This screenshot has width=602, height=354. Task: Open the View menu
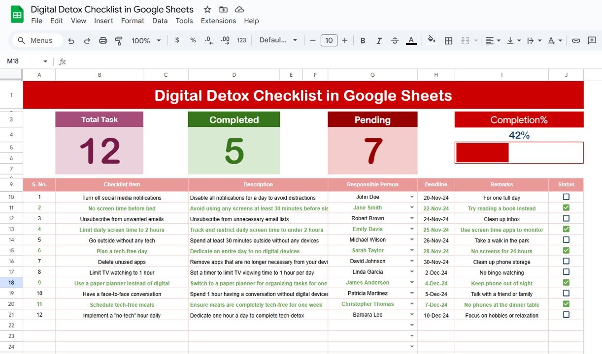coord(78,21)
